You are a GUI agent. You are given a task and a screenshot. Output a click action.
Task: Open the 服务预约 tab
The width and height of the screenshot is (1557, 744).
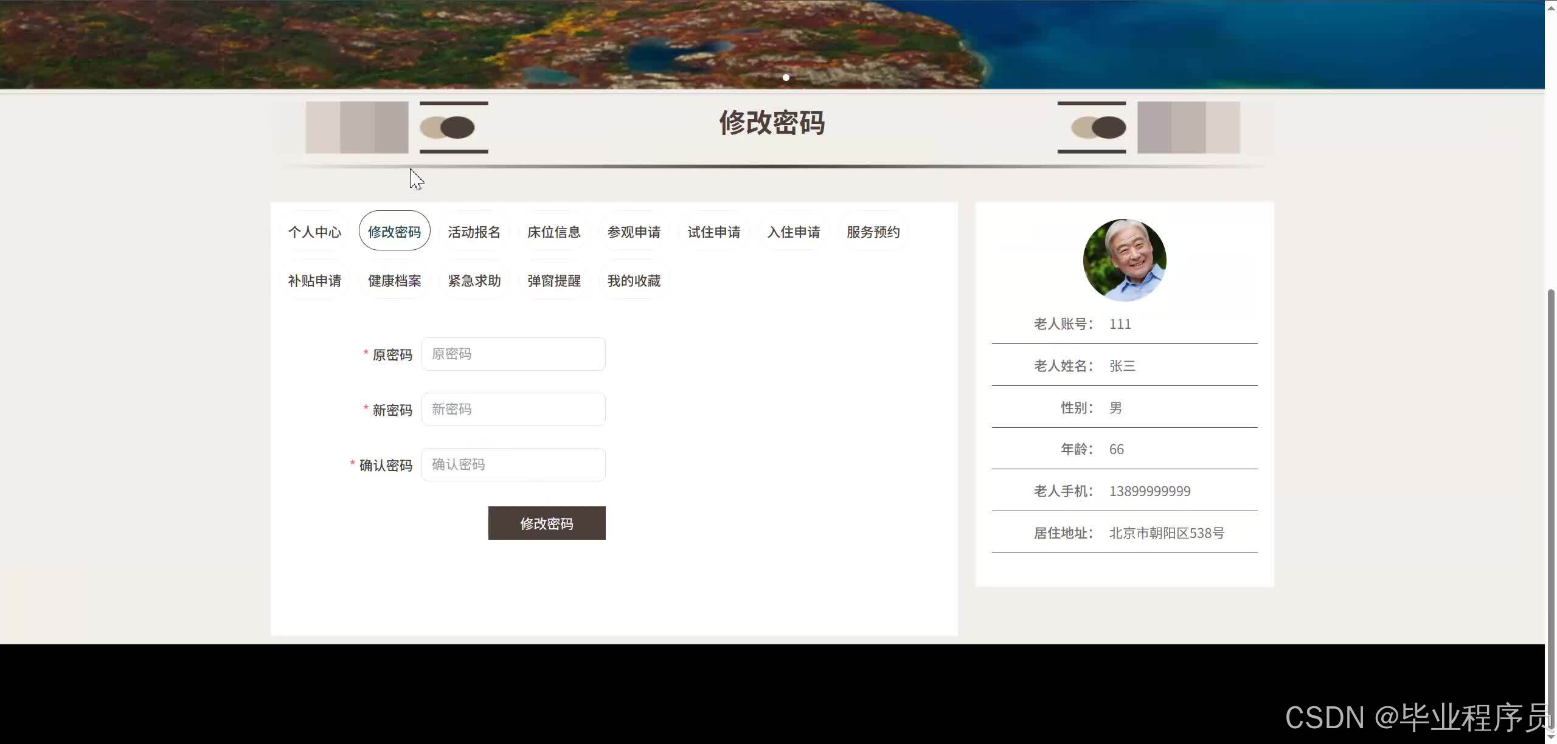[873, 232]
